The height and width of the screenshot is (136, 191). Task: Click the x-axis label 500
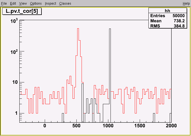point(76,126)
